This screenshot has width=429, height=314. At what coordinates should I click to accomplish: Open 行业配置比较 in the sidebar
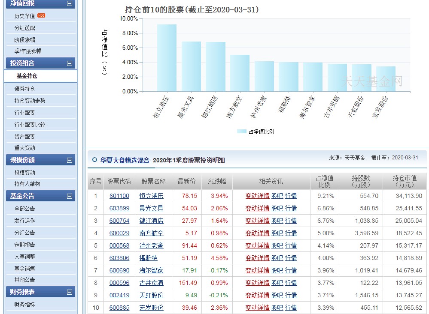[30, 124]
